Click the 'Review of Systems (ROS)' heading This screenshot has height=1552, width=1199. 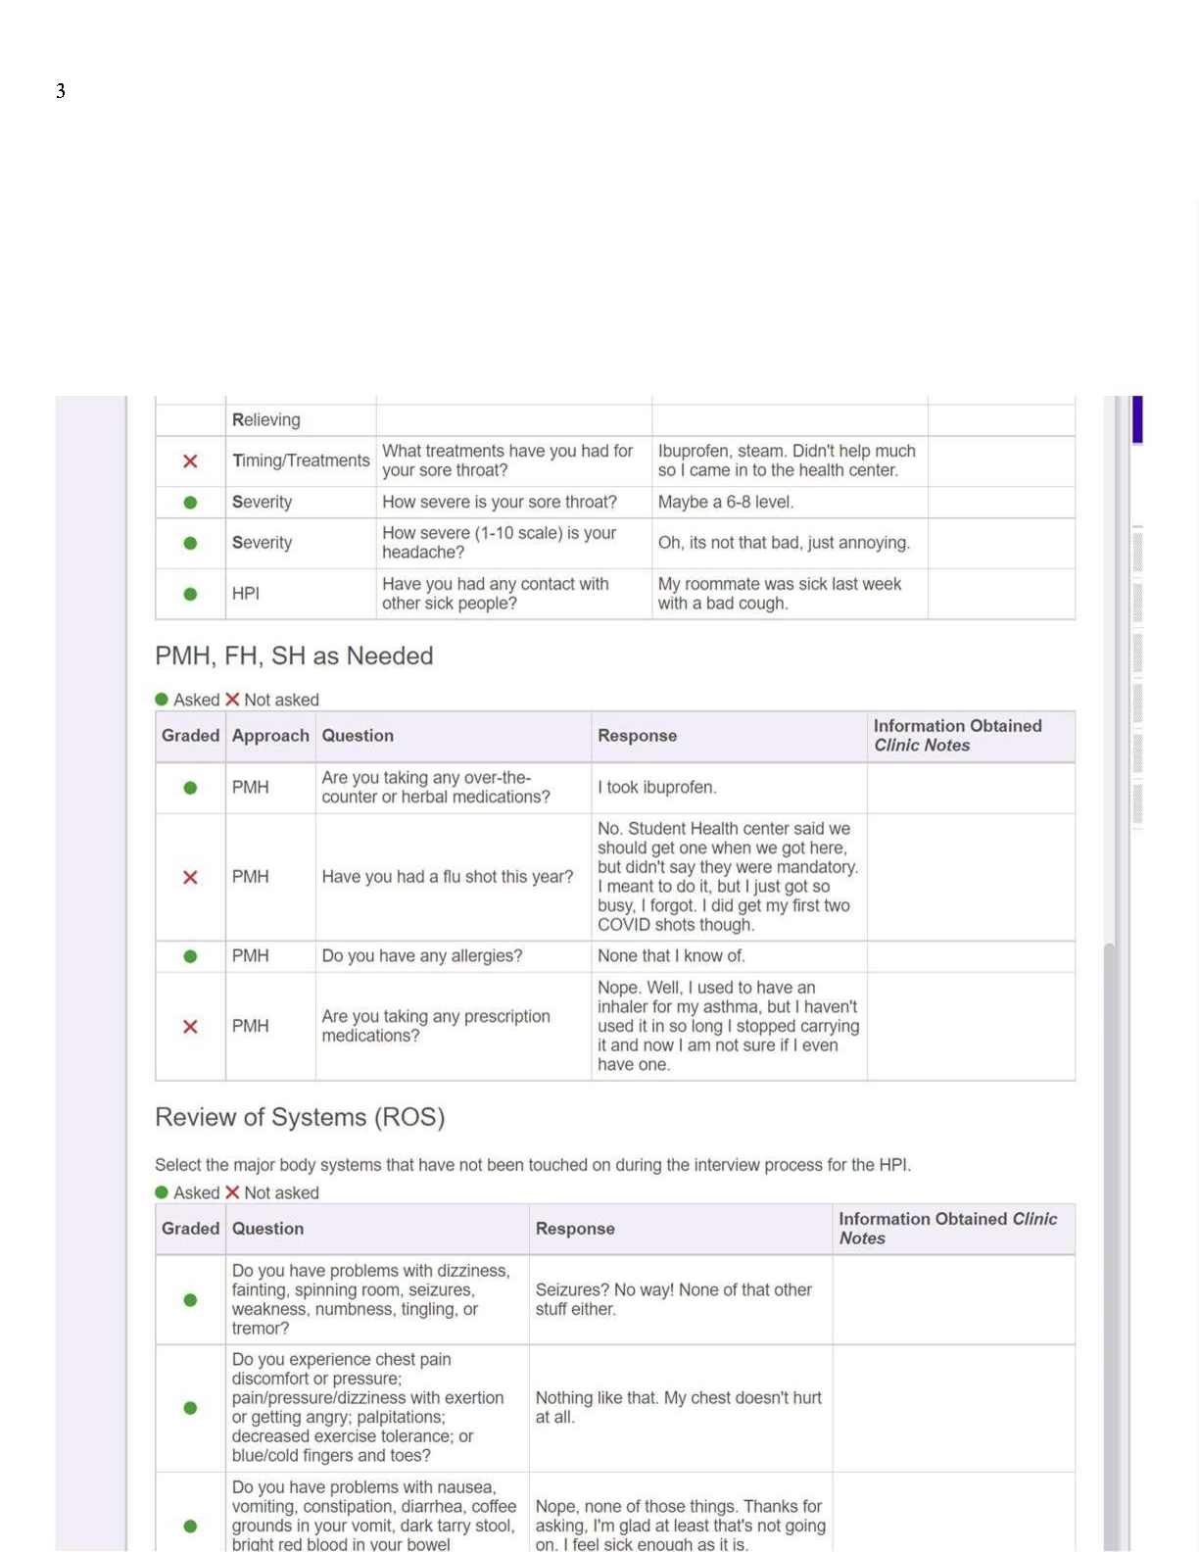pyautogui.click(x=300, y=1117)
